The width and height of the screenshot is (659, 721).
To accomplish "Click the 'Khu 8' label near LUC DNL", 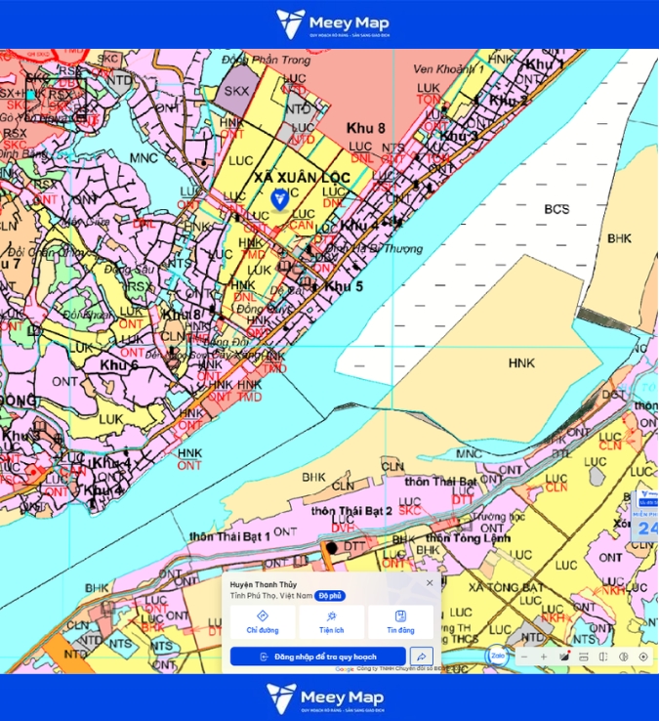I will coord(365,128).
